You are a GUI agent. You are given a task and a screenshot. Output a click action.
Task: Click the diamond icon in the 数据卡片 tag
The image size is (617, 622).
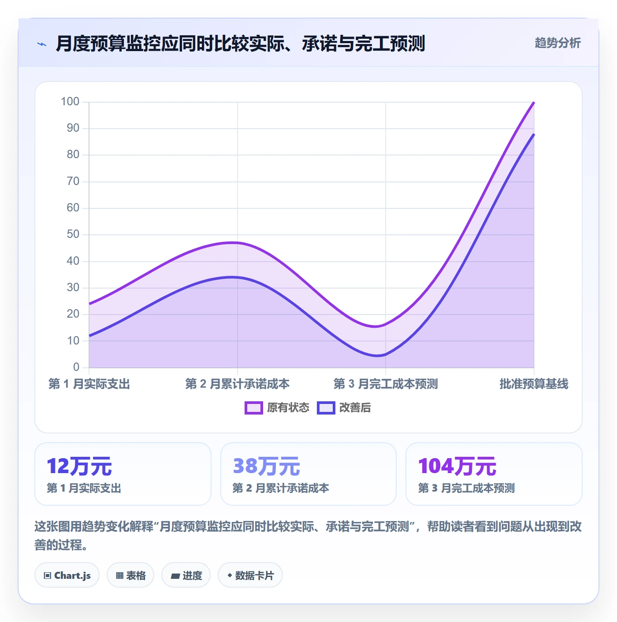[x=230, y=575]
